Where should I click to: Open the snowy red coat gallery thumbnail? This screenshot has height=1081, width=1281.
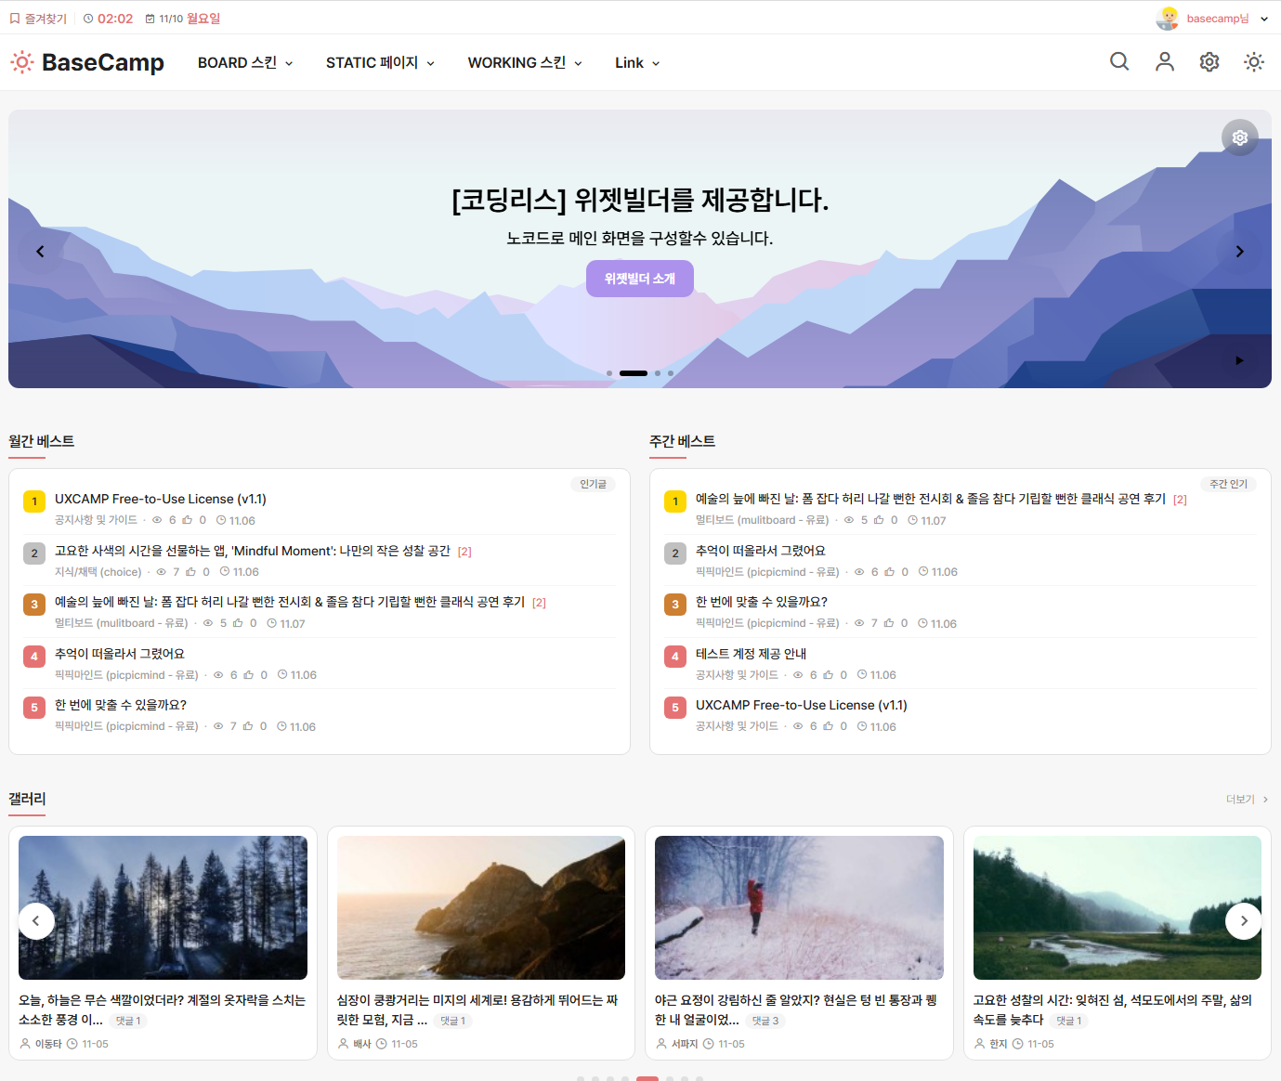pyautogui.click(x=799, y=907)
